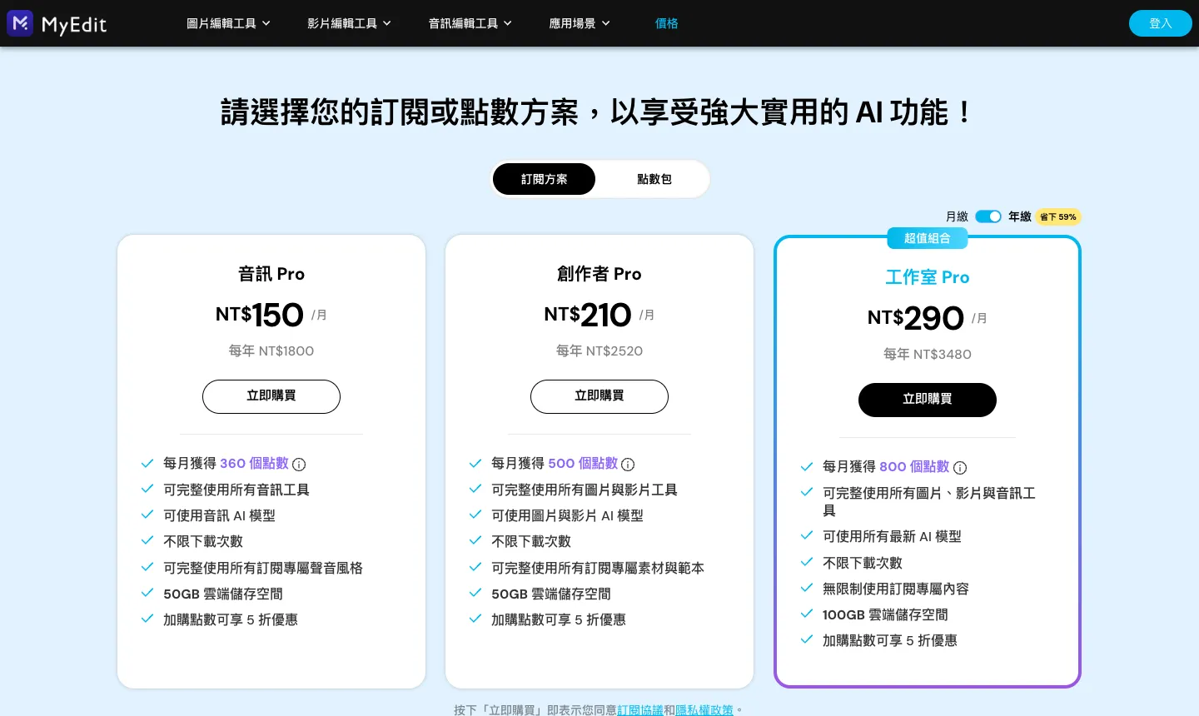Screen dimensions: 1199x716
Task: Click the 每年 NT$2520 price text
Action: point(599,351)
